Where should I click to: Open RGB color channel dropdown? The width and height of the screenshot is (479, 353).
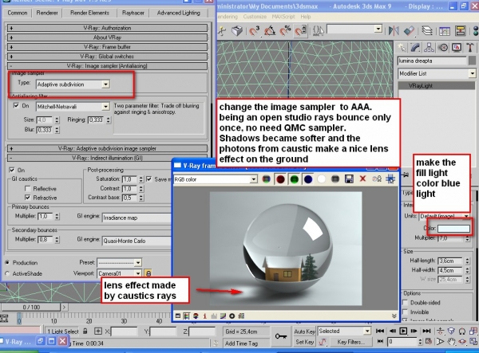[x=215, y=179]
